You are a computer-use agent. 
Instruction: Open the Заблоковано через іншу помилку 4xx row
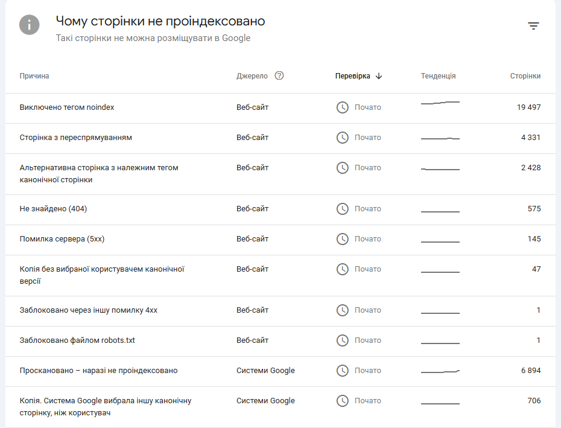point(88,310)
